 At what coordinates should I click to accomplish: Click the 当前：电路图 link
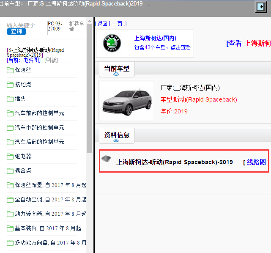tap(24, 60)
